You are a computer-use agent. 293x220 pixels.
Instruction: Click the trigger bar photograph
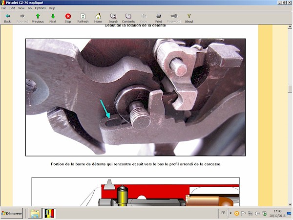point(135,97)
